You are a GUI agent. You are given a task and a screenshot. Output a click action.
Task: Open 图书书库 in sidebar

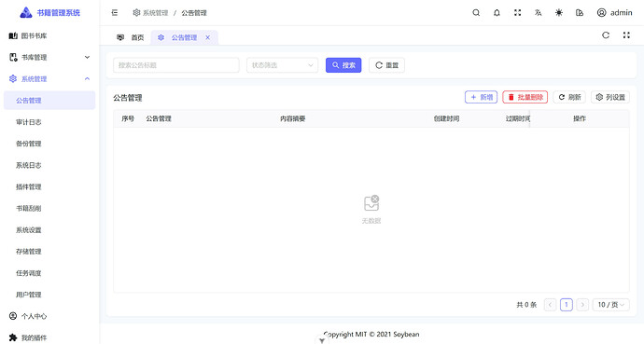coord(49,36)
